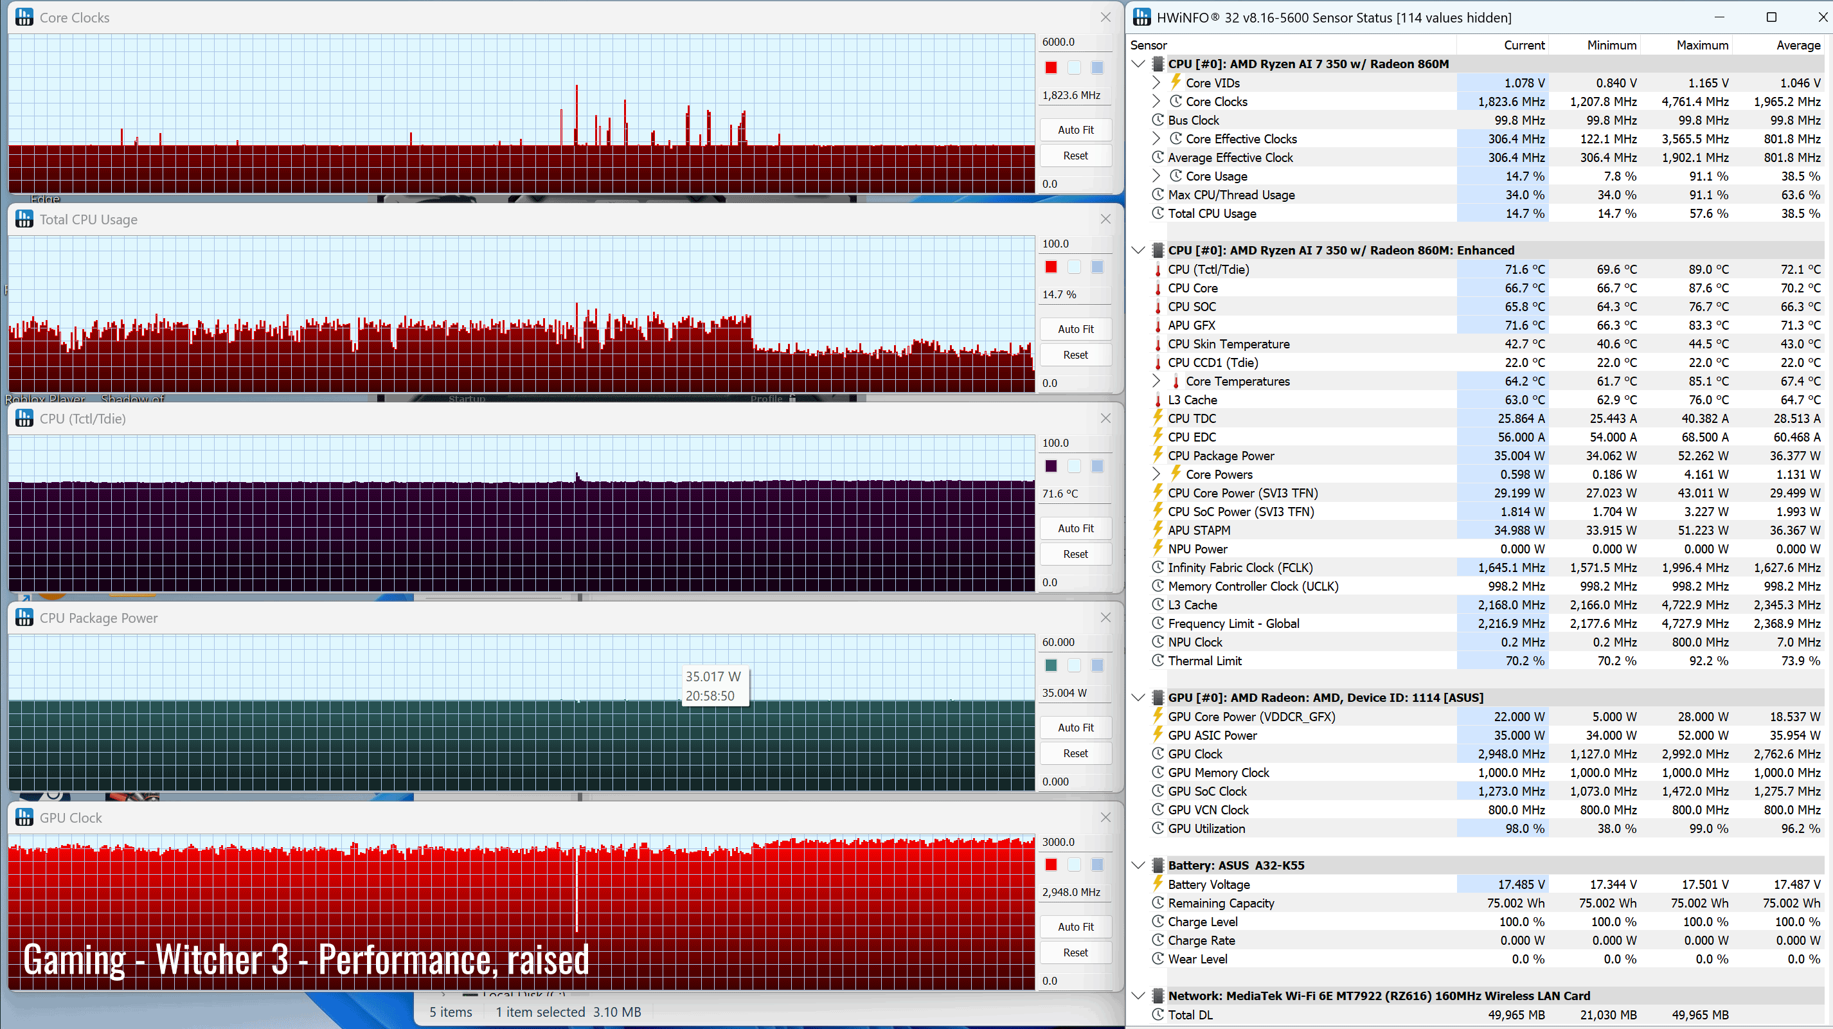The image size is (1833, 1029).
Task: Click the clock icon beside Thermal Limit
Action: 1158,660
